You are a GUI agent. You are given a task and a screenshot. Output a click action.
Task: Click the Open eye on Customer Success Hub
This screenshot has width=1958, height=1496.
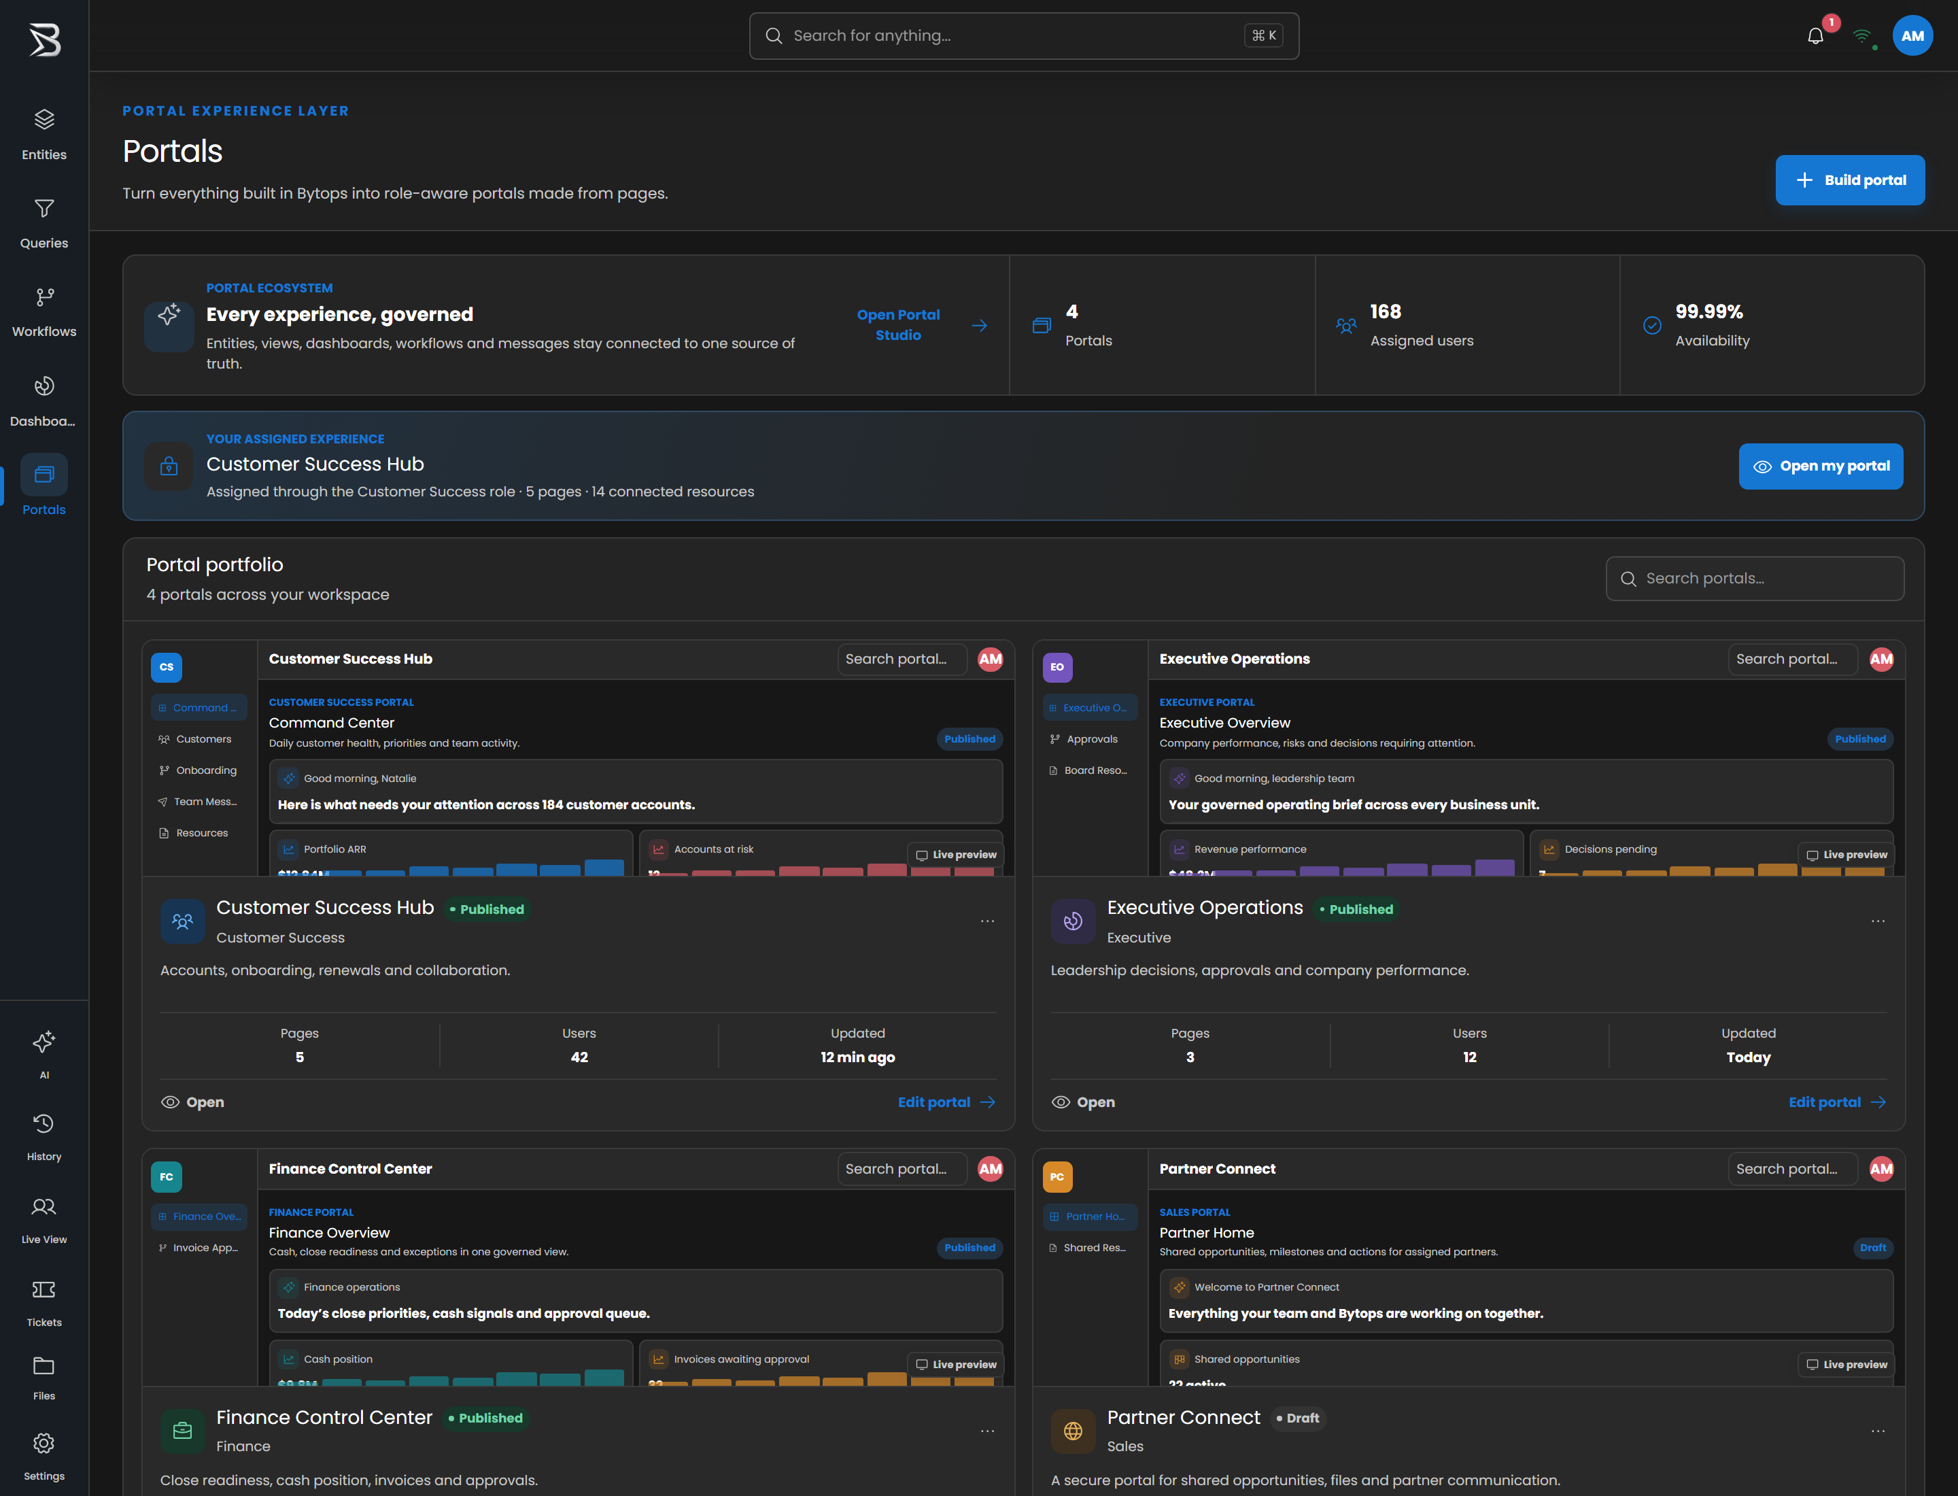(192, 1102)
